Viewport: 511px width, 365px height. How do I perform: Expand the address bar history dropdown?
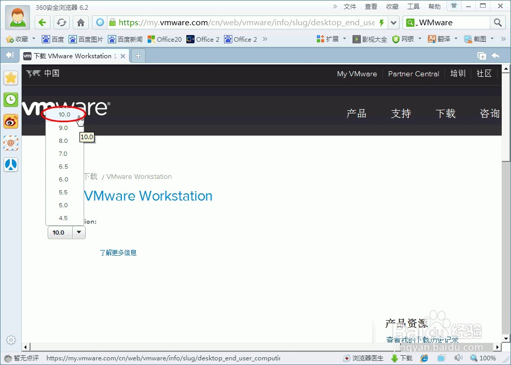click(x=393, y=23)
